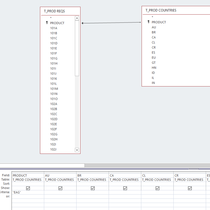Click Sort cell for PRODUCT column
210x210 pixels.
[28, 184]
